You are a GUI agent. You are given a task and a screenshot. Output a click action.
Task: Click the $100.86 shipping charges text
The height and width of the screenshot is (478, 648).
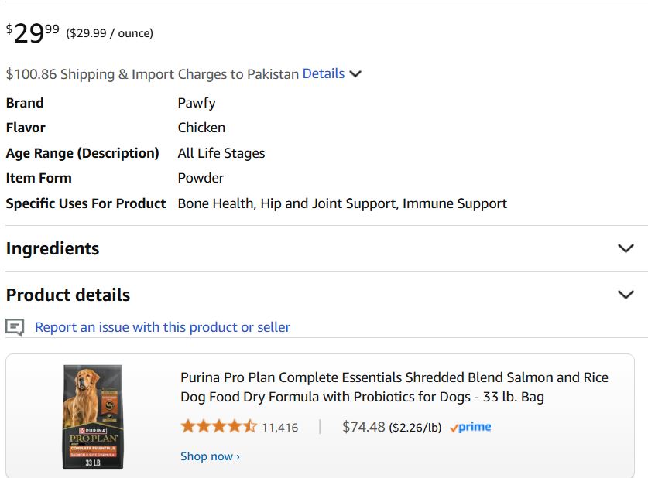tap(152, 74)
